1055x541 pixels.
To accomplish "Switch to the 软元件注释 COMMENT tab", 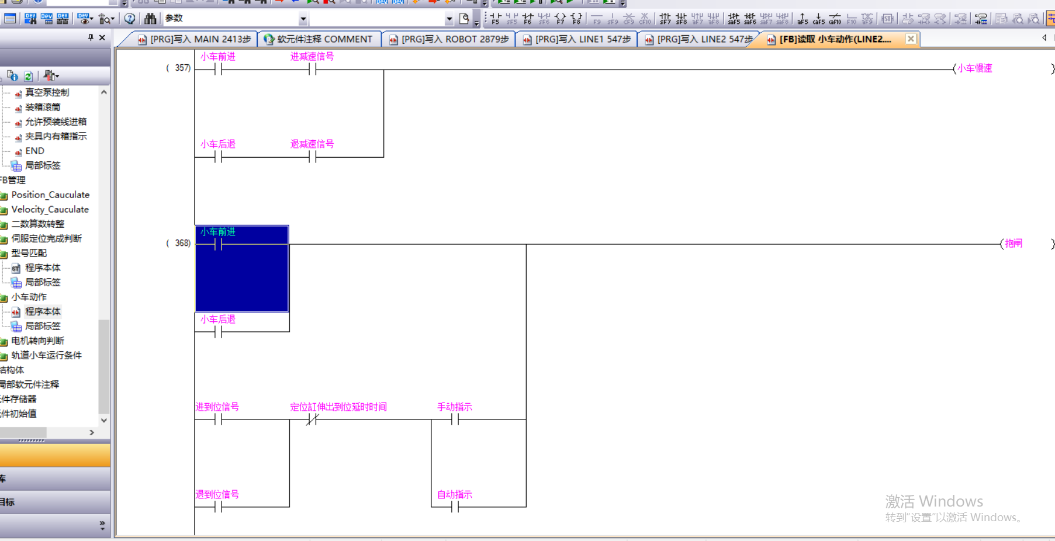I will (x=319, y=39).
